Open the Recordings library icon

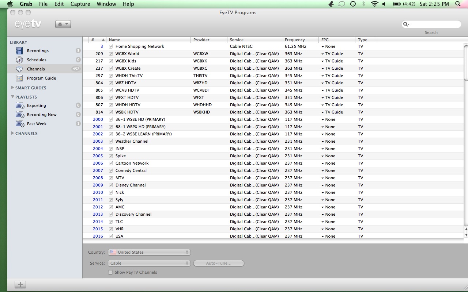20,51
